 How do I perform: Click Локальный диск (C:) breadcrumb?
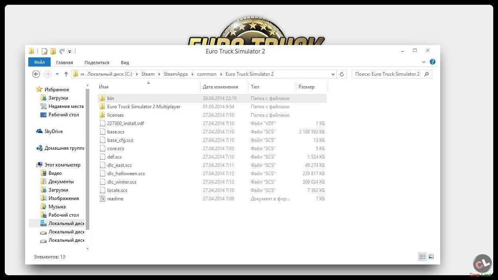(110, 74)
